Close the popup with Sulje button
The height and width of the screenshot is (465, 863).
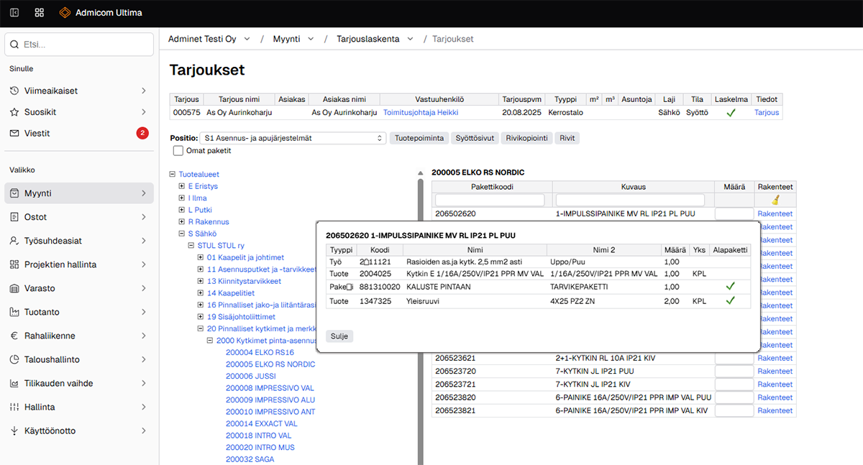pyautogui.click(x=339, y=336)
